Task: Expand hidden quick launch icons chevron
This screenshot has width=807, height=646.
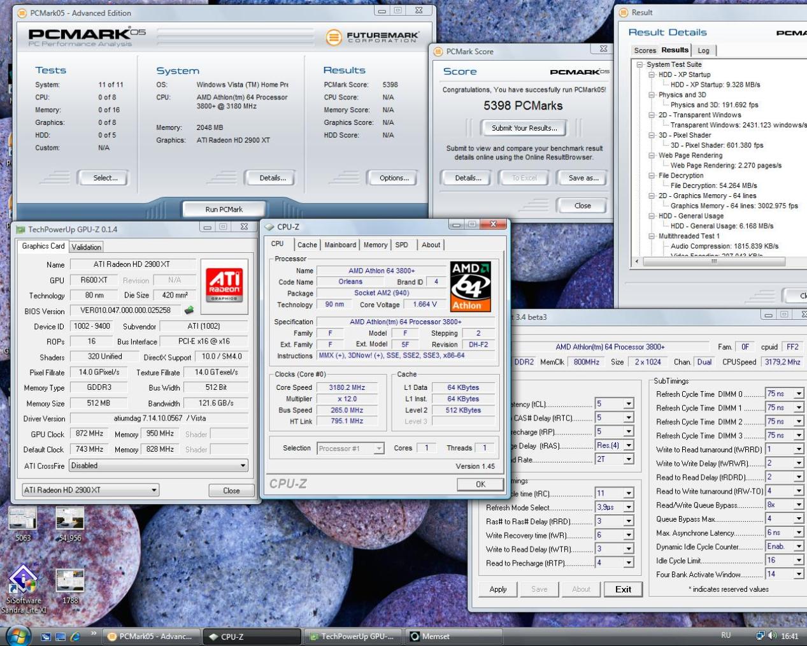Action: click(94, 633)
